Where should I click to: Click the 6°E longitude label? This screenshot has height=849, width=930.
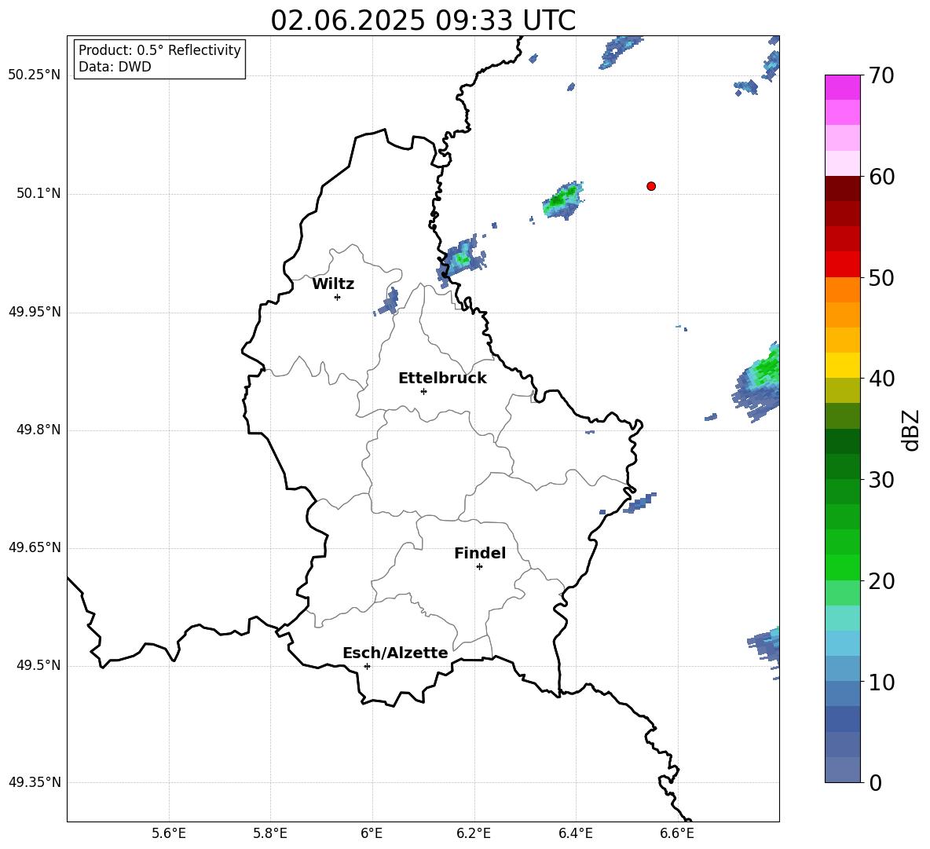pyautogui.click(x=372, y=833)
